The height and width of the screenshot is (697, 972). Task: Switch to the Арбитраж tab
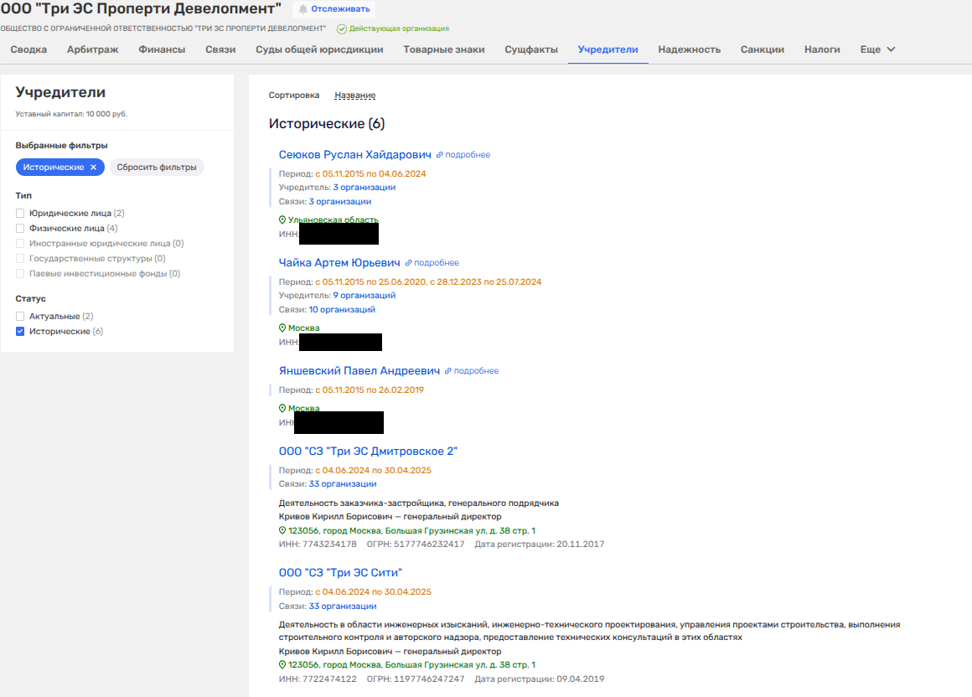coord(92,49)
